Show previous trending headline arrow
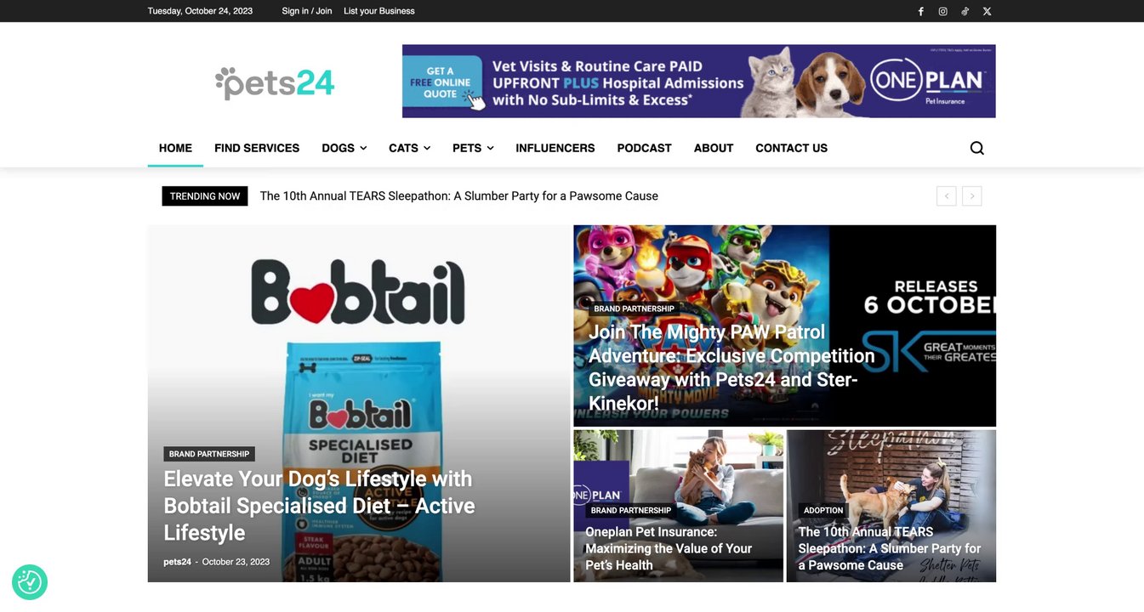 946,196
